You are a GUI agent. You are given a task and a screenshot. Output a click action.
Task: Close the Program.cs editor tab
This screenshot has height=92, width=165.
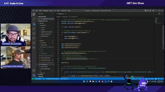coord(65,14)
